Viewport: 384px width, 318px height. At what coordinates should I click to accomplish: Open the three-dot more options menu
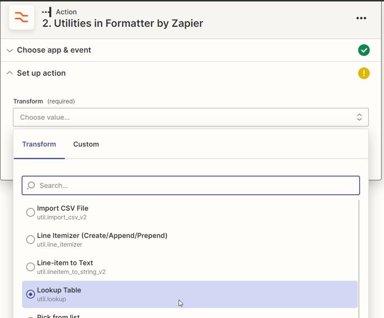tap(361, 18)
